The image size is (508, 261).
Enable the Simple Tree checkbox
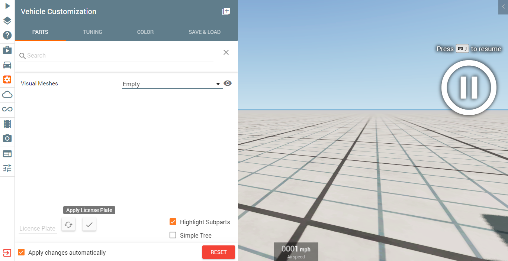click(173, 235)
